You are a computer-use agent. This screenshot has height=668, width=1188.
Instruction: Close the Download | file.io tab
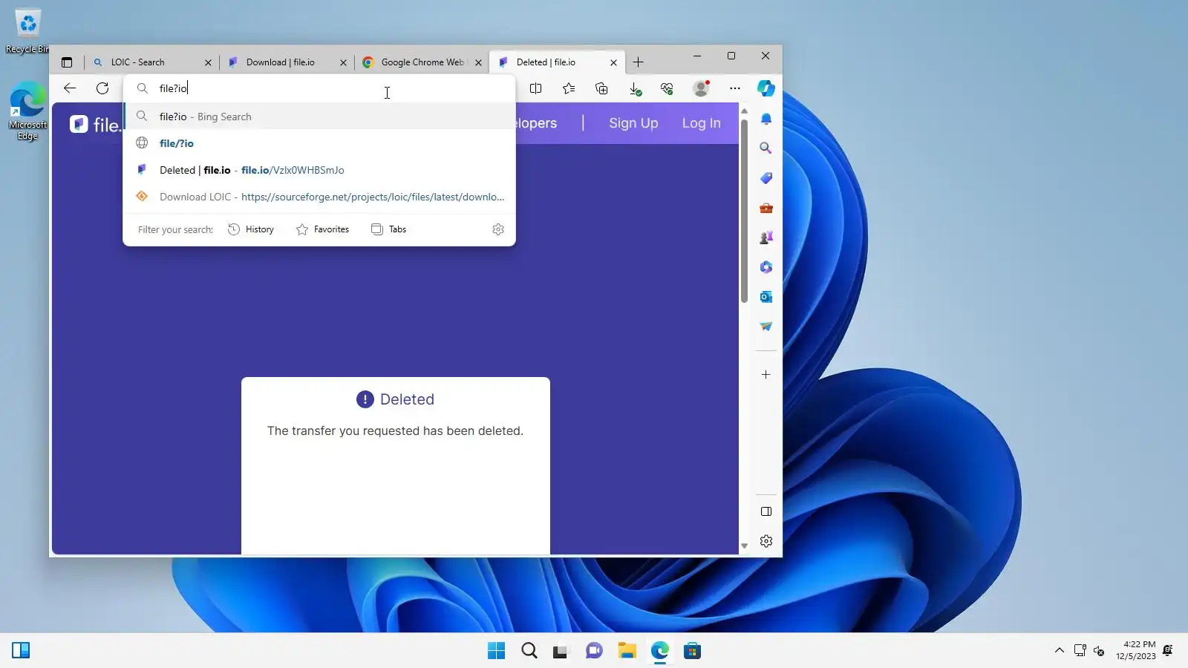tap(343, 63)
